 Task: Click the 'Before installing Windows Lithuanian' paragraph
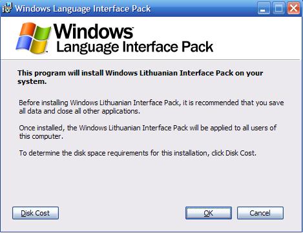click(x=151, y=106)
